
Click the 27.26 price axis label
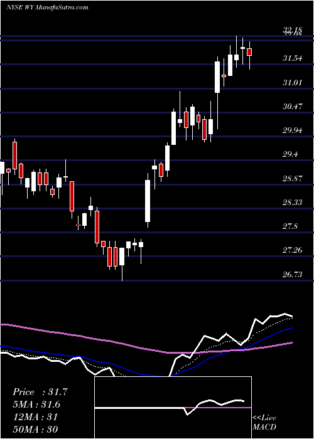293,250
